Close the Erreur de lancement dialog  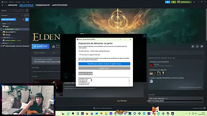(x=130, y=39)
